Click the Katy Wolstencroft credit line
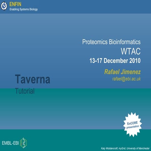 tap(125, 148)
